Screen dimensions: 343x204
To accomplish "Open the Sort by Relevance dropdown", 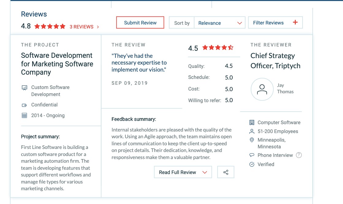I will pyautogui.click(x=220, y=23).
